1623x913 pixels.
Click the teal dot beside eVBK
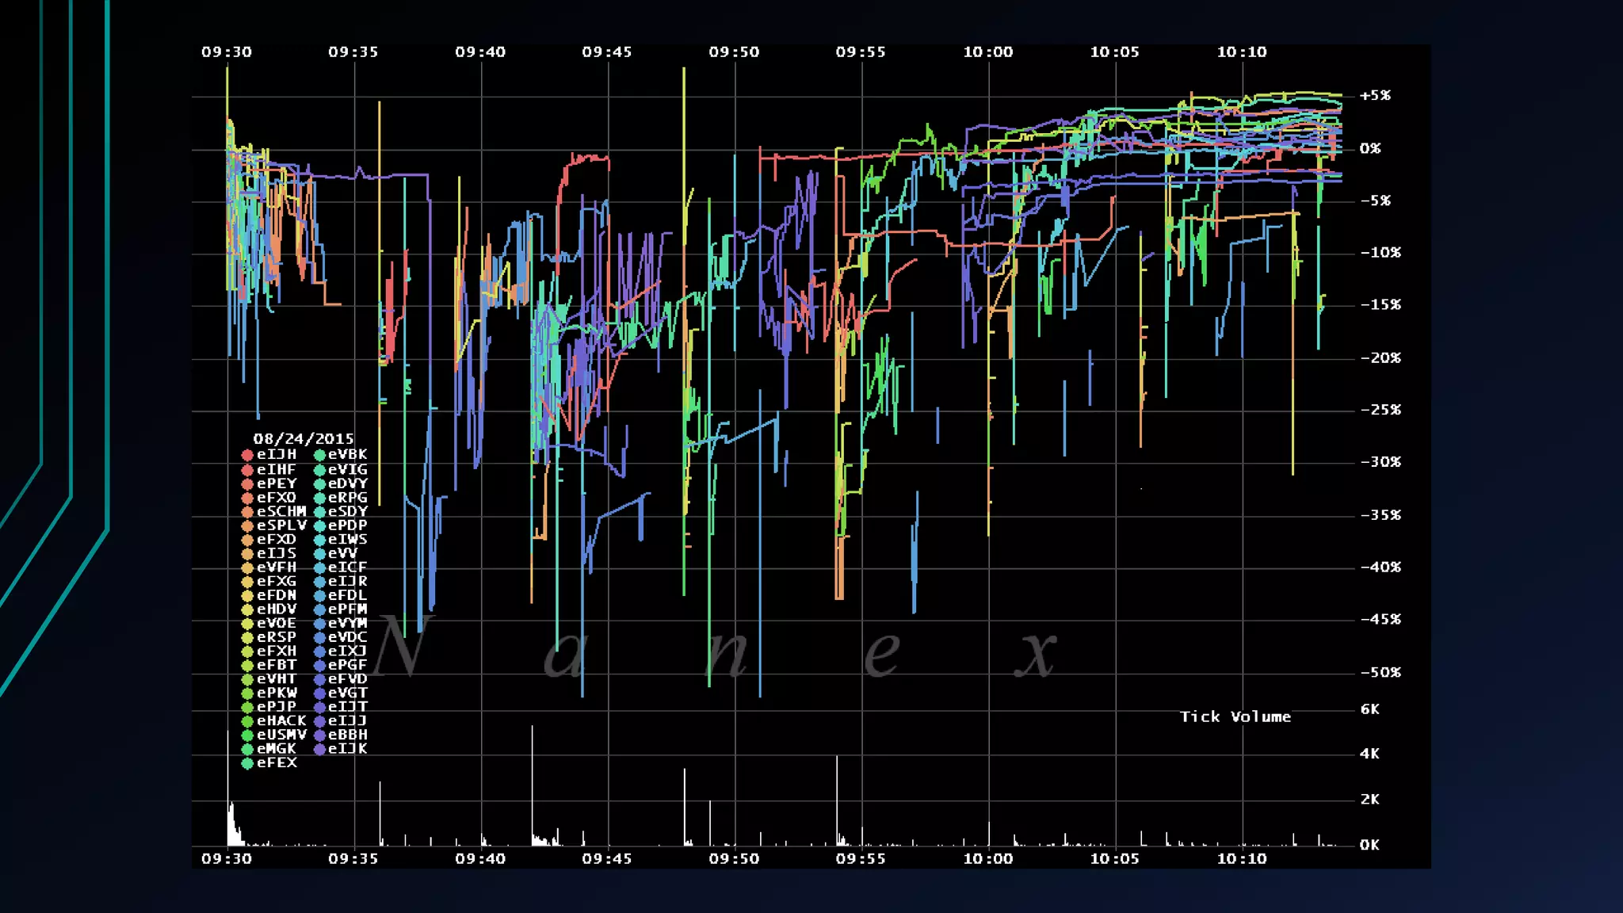pyautogui.click(x=319, y=455)
